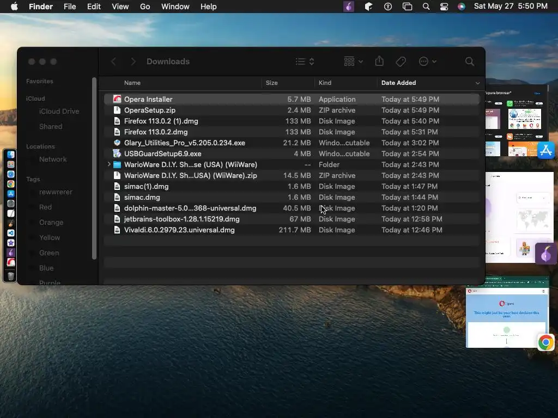Open the Window menu
The width and height of the screenshot is (558, 418).
click(x=175, y=7)
